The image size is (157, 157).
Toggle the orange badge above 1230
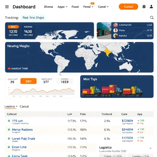tap(13, 27)
